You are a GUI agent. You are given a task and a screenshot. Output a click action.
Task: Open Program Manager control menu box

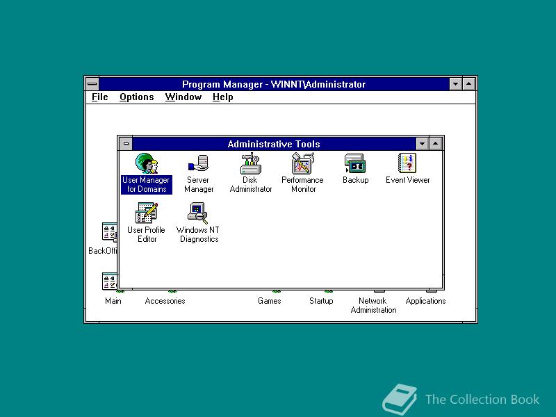click(x=92, y=84)
